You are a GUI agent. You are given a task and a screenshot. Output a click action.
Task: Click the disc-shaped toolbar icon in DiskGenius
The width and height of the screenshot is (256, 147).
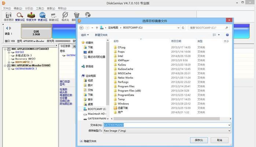click(x=88, y=15)
